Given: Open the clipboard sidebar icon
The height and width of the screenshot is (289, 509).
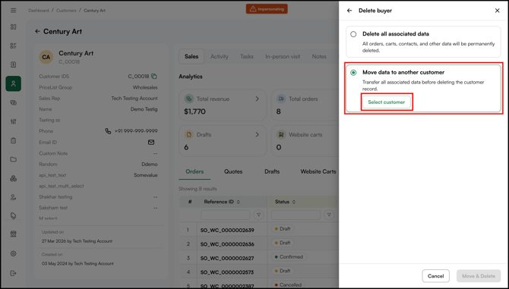Looking at the screenshot, I should click(x=14, y=140).
